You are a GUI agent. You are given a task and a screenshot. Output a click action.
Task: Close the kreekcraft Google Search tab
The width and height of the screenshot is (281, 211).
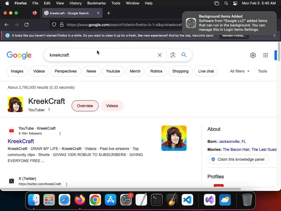[98, 13]
